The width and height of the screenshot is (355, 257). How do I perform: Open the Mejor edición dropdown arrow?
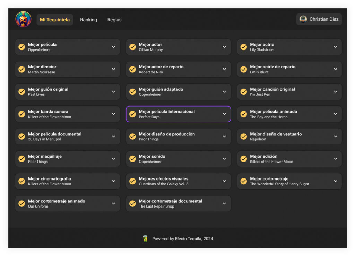[335, 159]
